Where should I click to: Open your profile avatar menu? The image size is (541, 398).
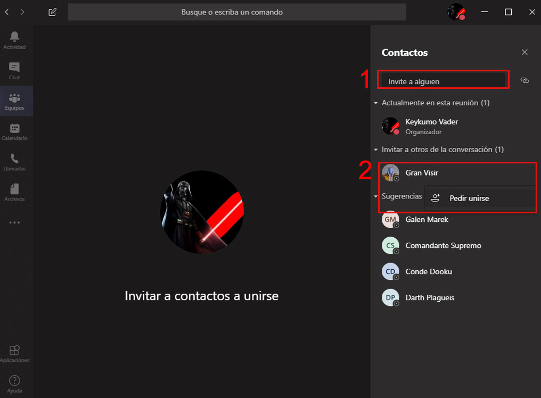click(x=457, y=12)
